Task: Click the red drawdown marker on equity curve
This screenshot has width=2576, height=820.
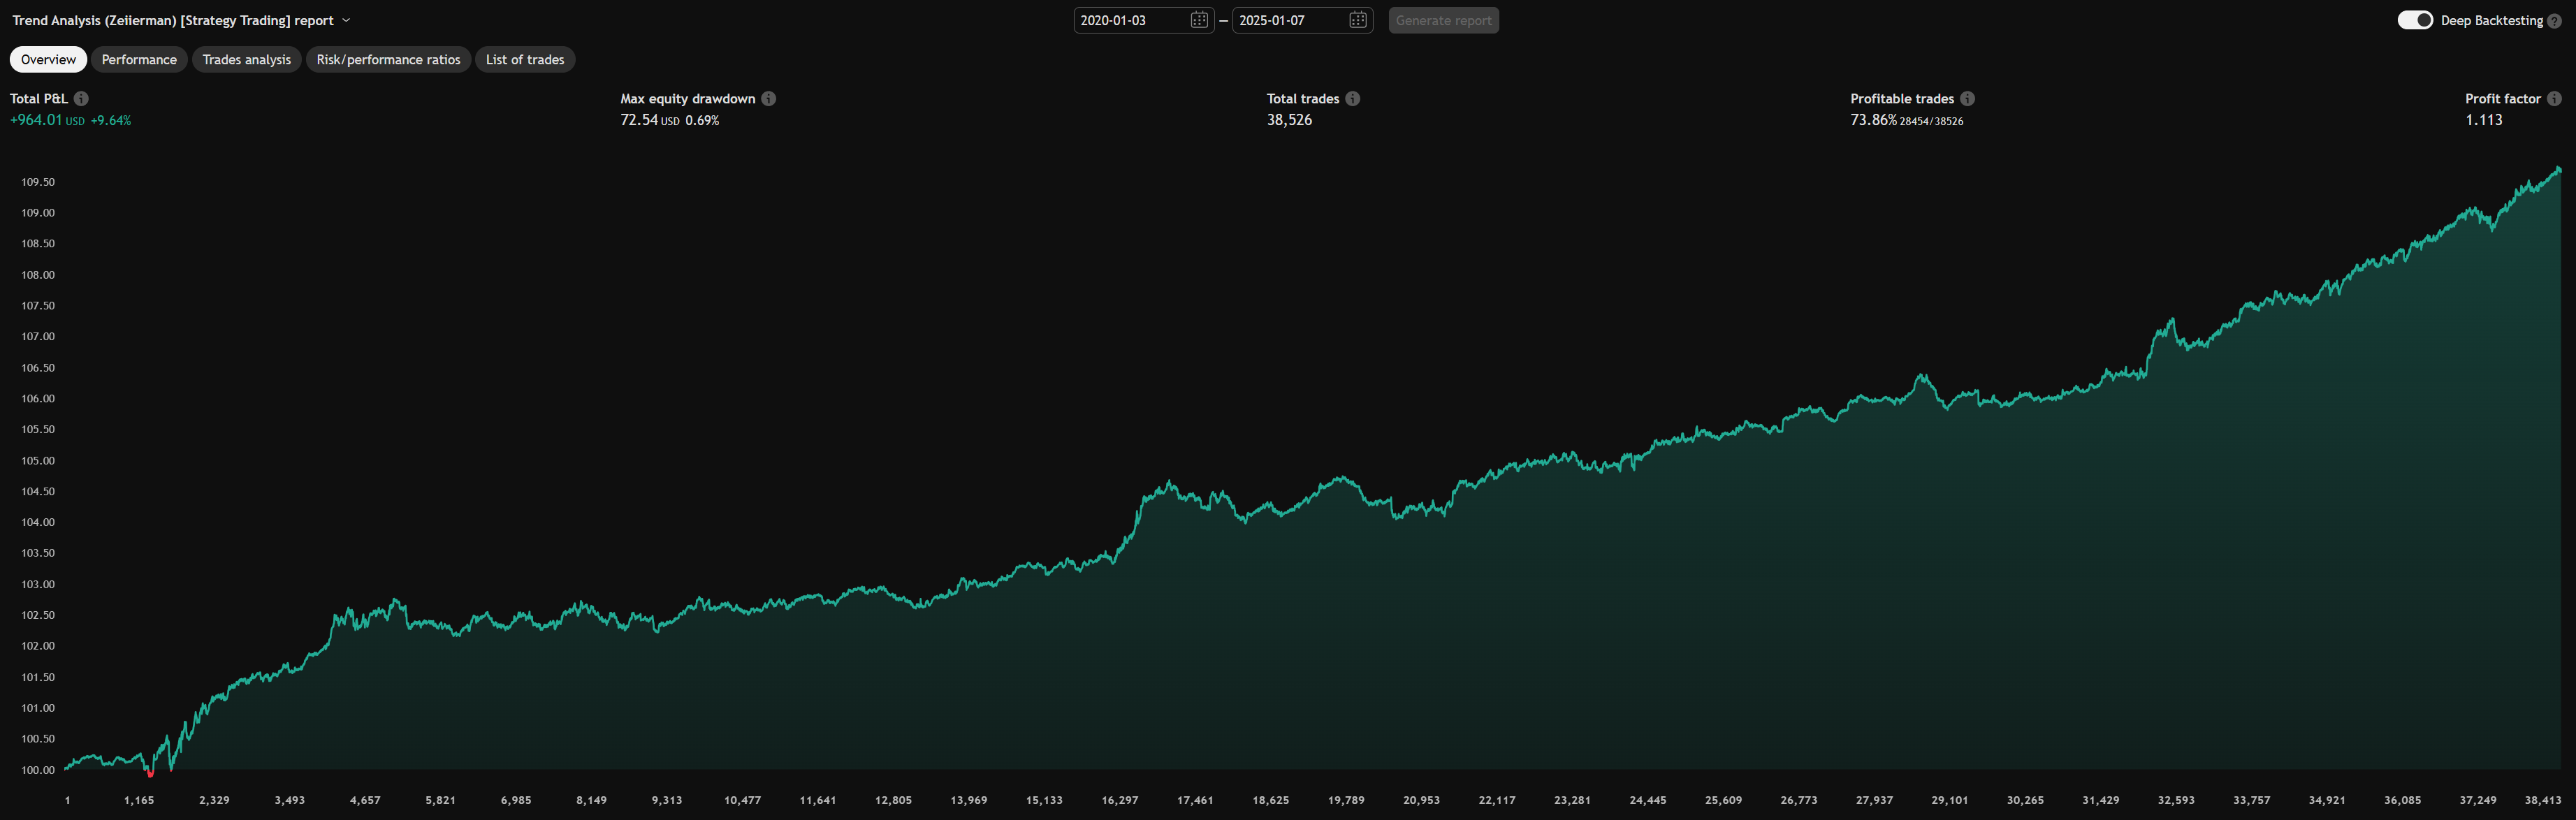Action: pyautogui.click(x=150, y=773)
